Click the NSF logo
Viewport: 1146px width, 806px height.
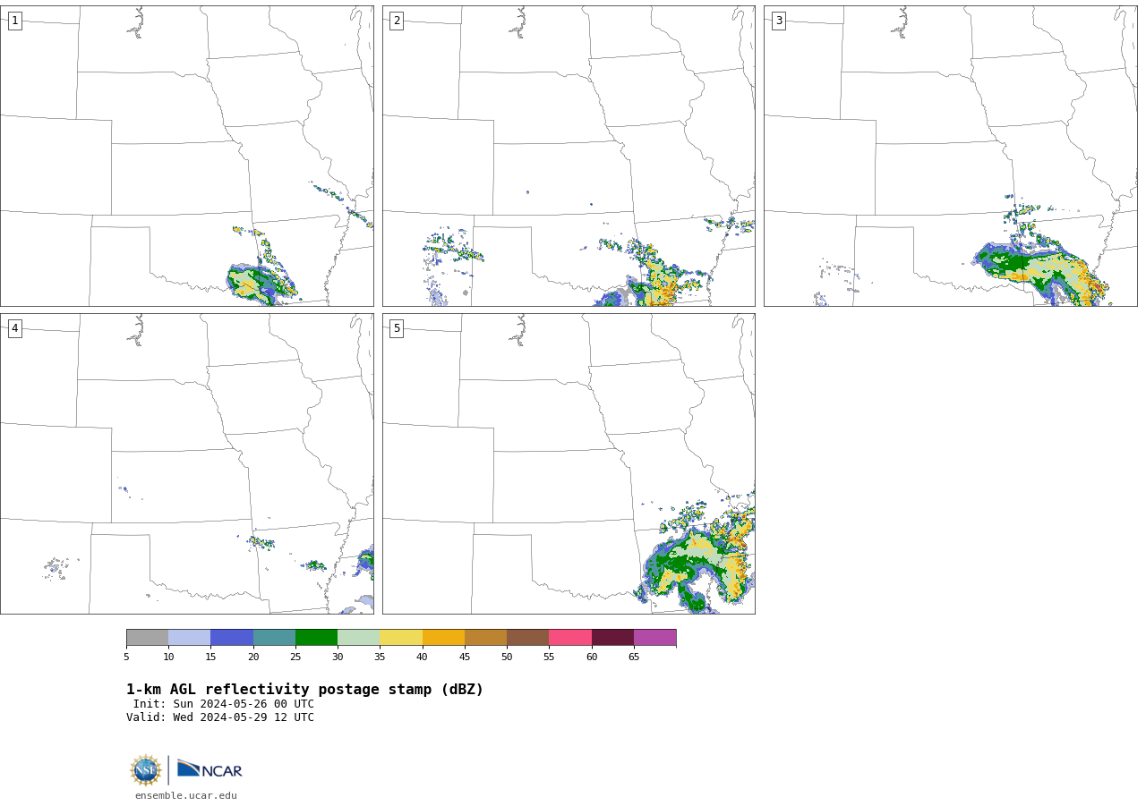pyautogui.click(x=146, y=770)
